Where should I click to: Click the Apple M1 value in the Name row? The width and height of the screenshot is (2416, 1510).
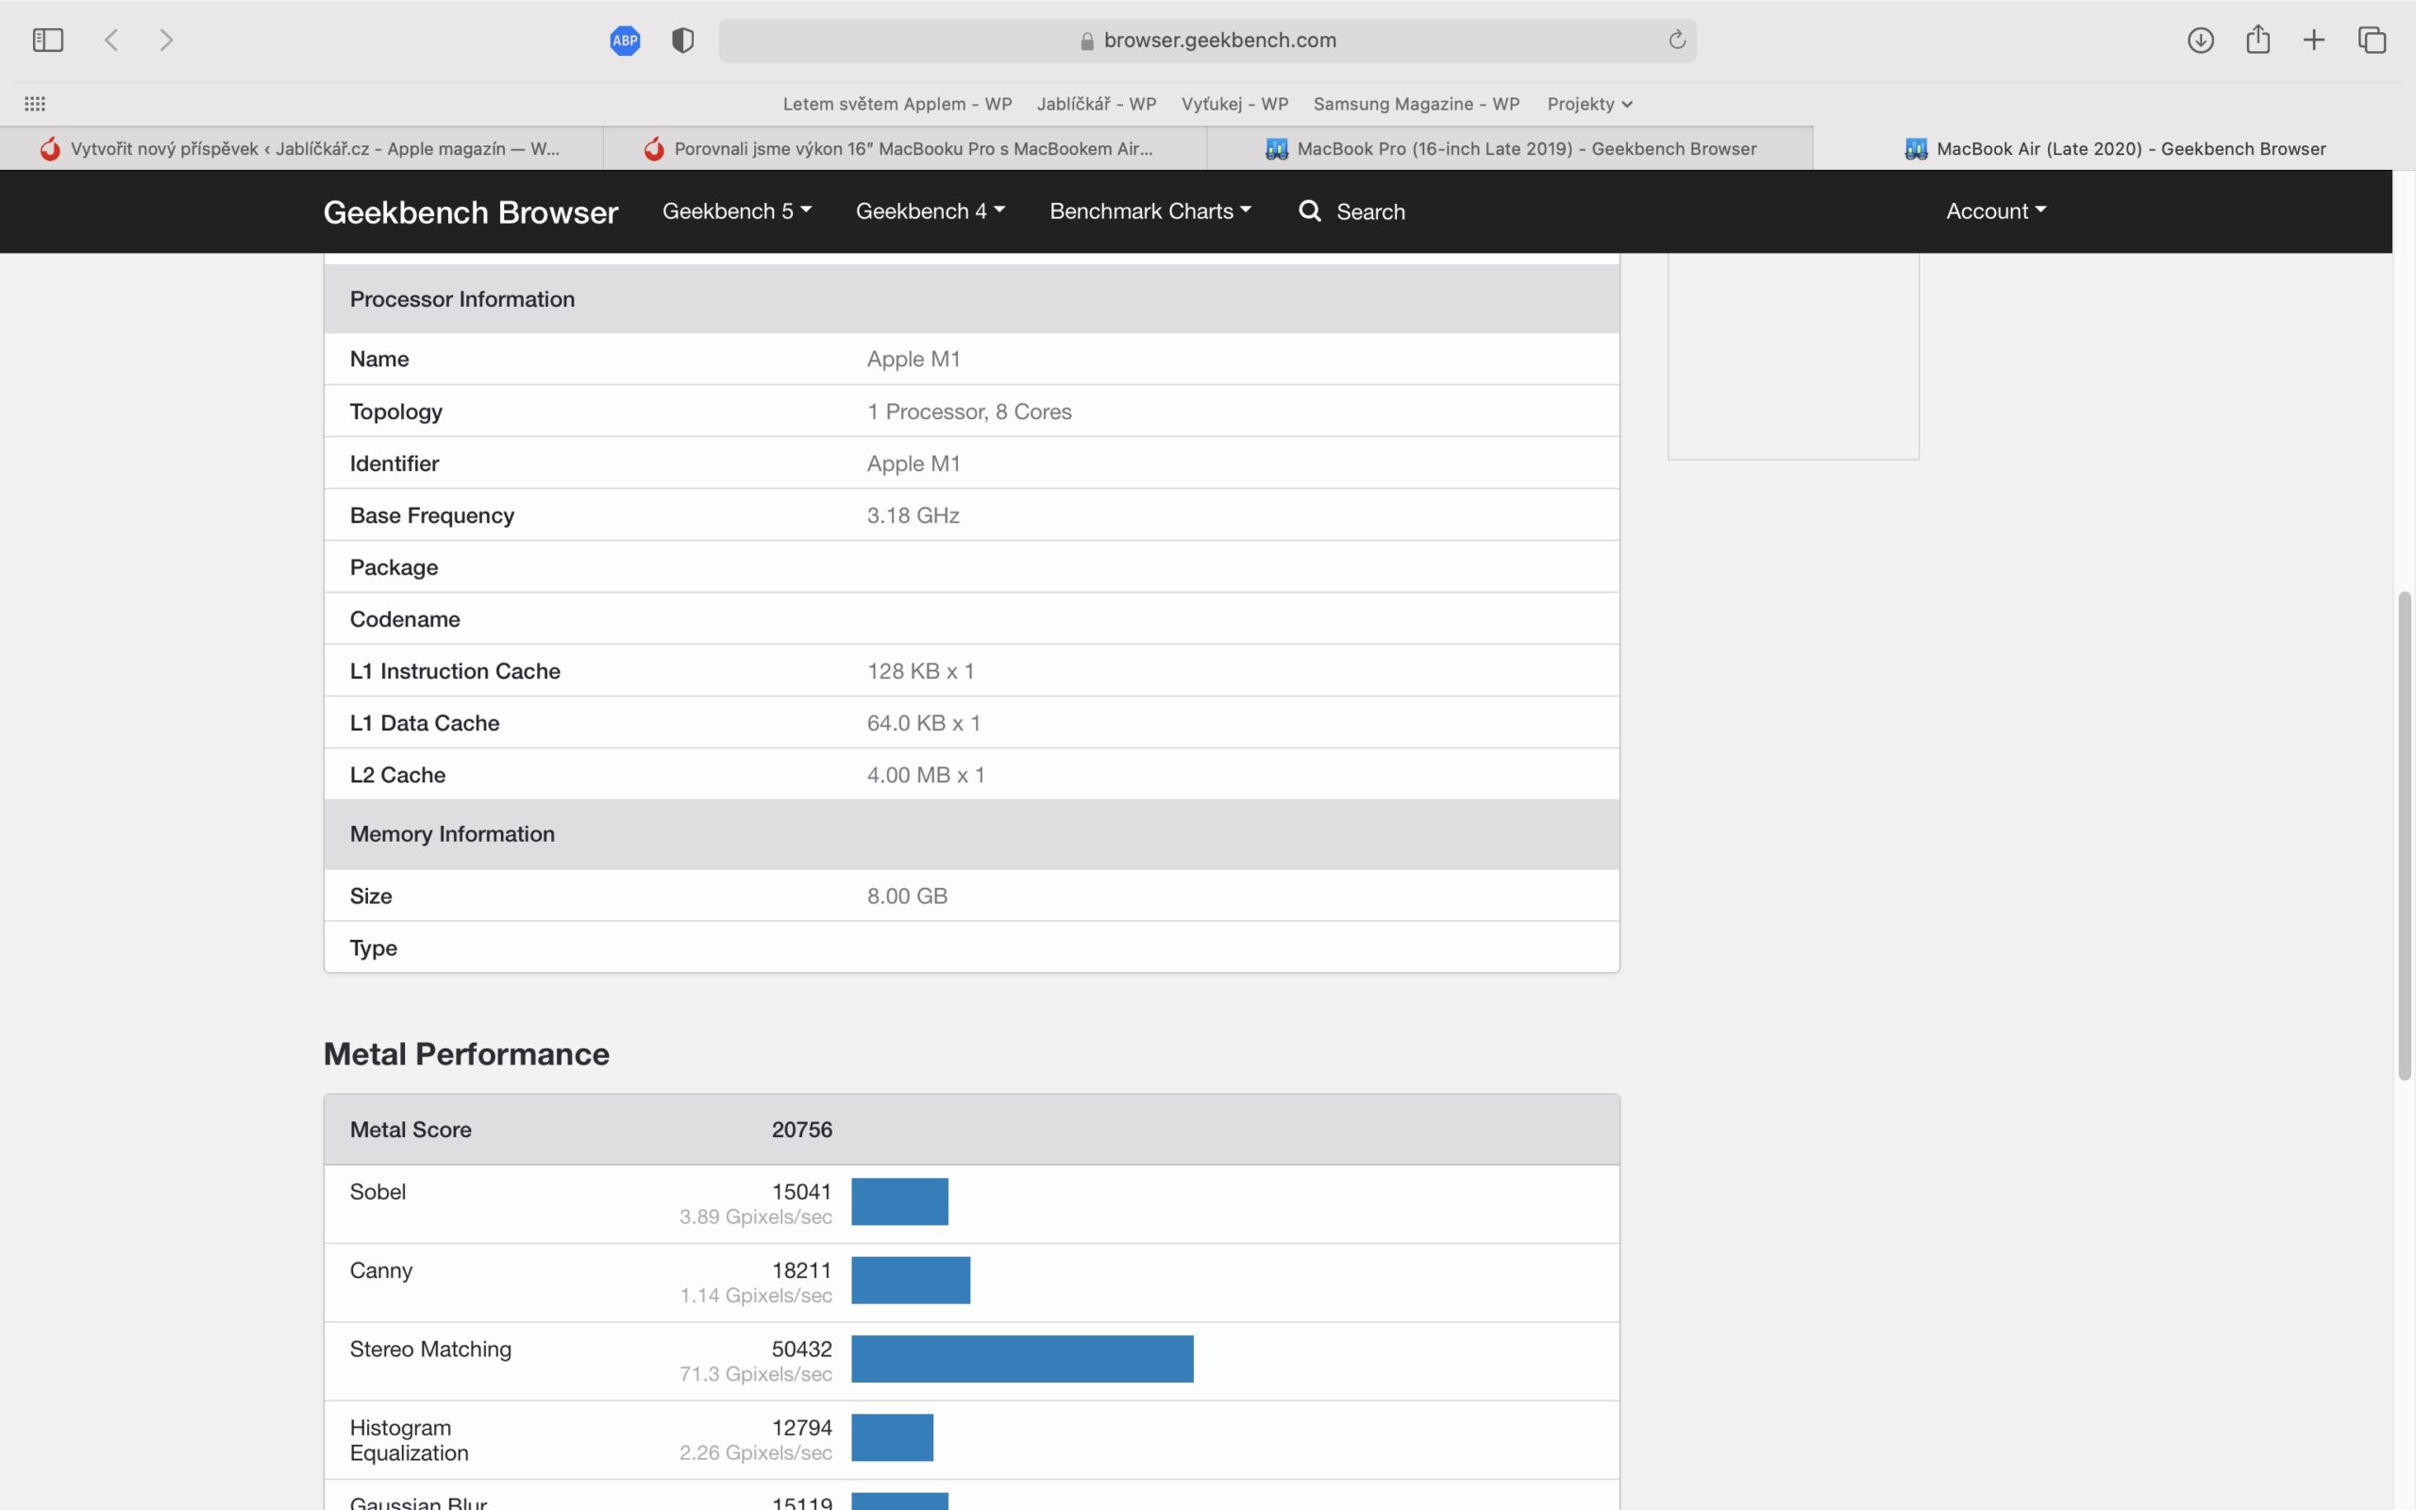pos(914,359)
